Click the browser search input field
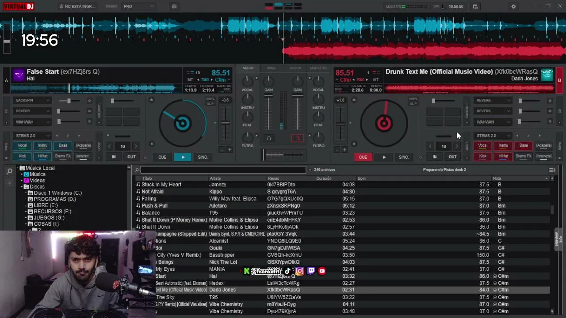Image resolution: width=566 pixels, height=318 pixels. coord(223,170)
